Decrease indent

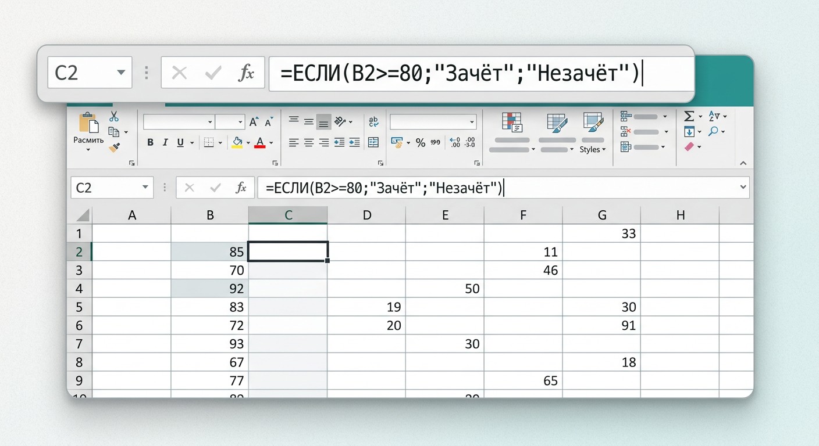coord(339,142)
